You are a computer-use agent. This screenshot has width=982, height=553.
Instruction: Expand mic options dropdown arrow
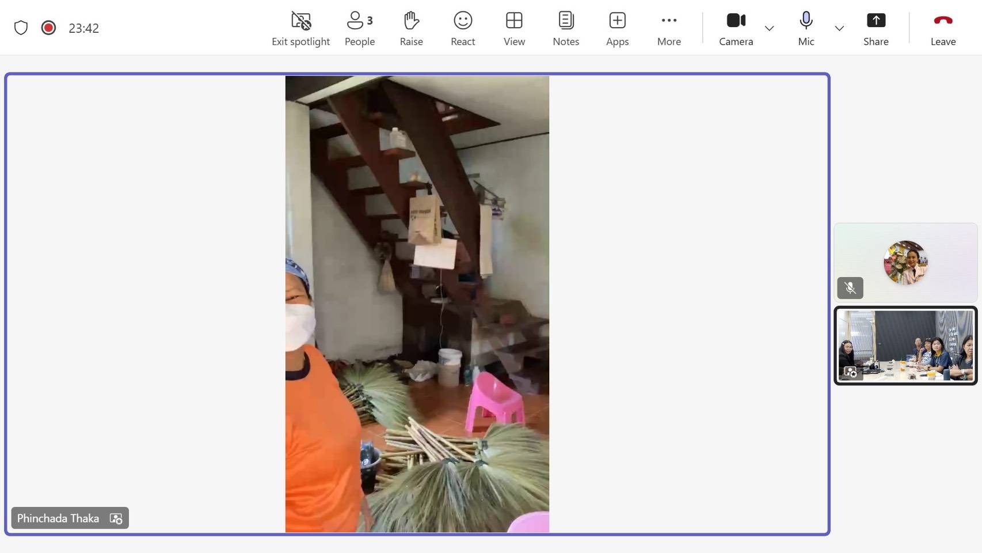[x=839, y=28]
